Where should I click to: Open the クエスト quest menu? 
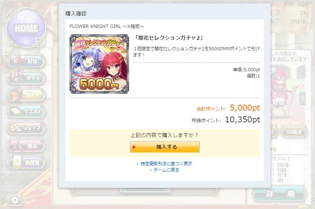click(x=26, y=111)
